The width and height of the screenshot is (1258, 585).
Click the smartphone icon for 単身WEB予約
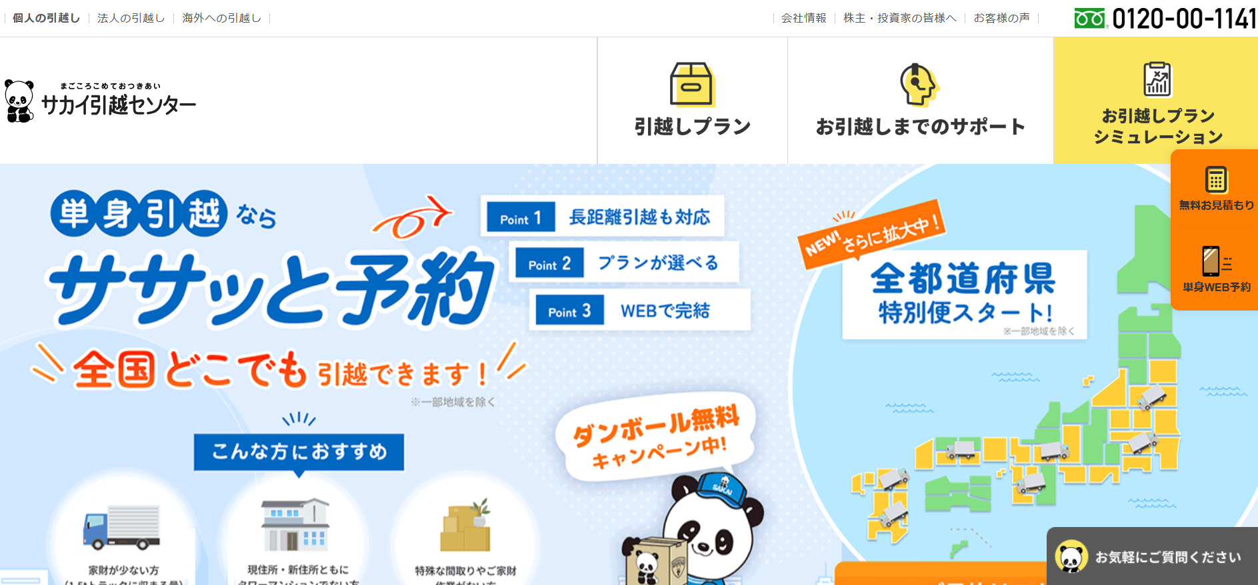click(1216, 261)
